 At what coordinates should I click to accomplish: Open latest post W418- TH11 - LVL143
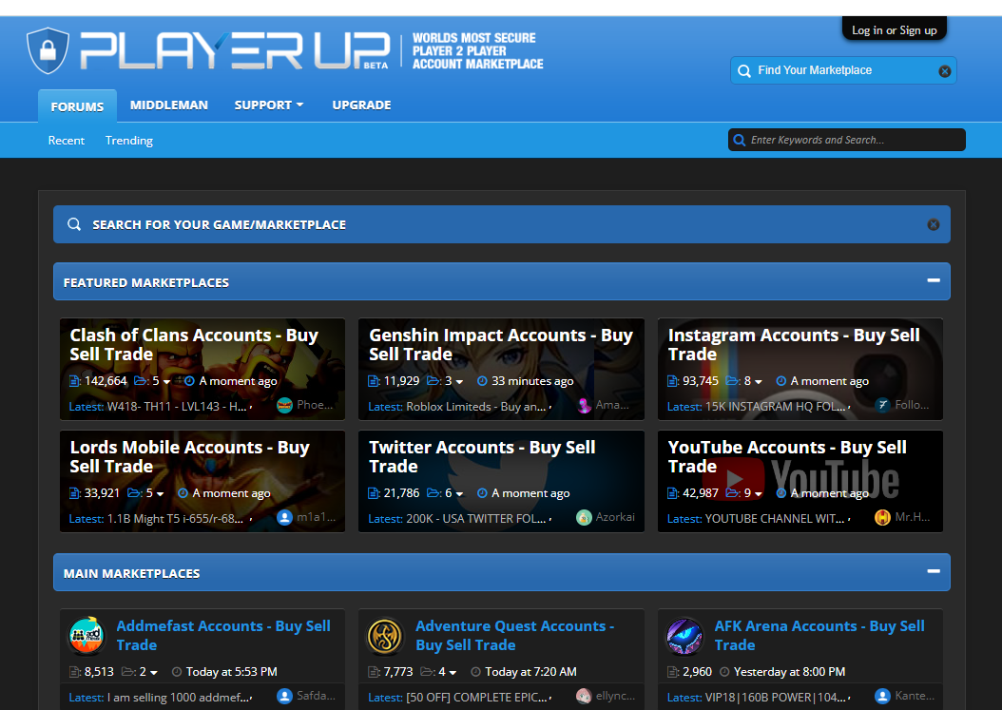point(177,407)
